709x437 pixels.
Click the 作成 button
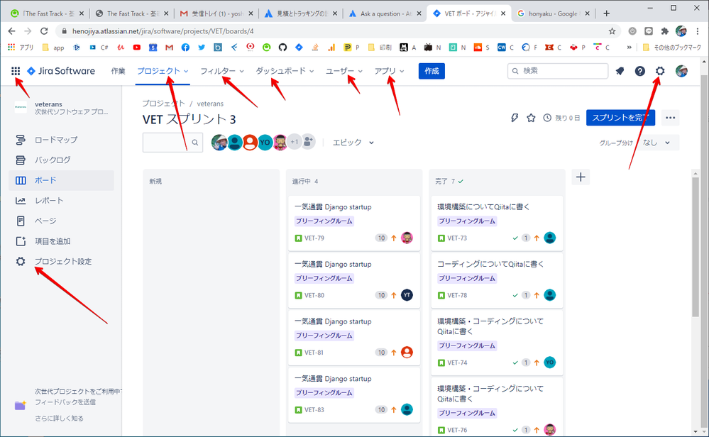432,71
